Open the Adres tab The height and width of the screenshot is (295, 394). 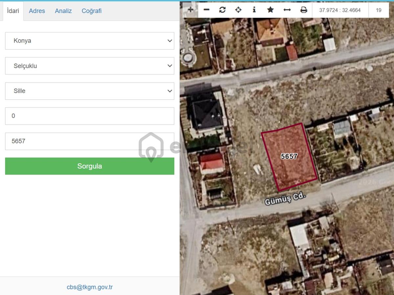pos(37,11)
